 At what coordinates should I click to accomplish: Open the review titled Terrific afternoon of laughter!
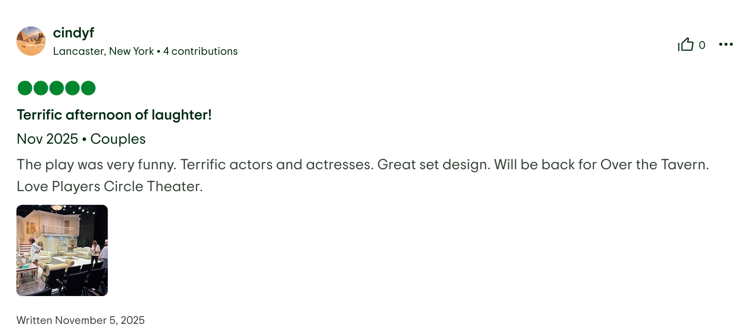click(114, 115)
